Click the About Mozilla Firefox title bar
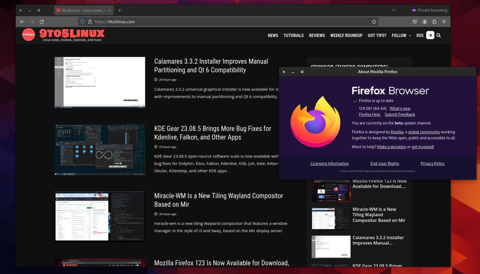 377,72
